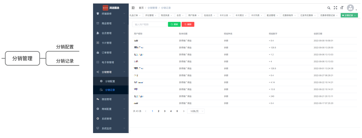
Task: Focus the 输入用户昵称 search field
Action: coord(149,24)
